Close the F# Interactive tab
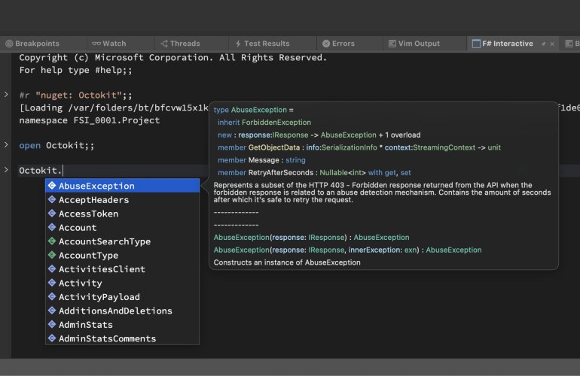Image resolution: width=580 pixels, height=376 pixels. 554,44
